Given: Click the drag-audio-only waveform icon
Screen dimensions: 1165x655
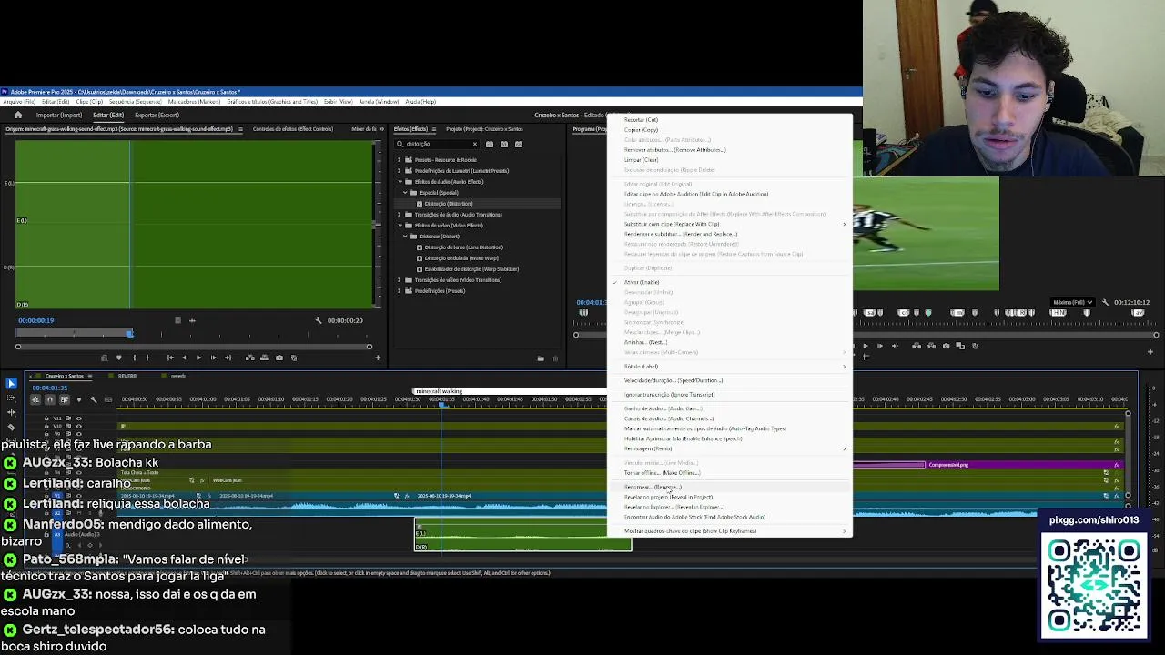Looking at the screenshot, I should (x=191, y=320).
